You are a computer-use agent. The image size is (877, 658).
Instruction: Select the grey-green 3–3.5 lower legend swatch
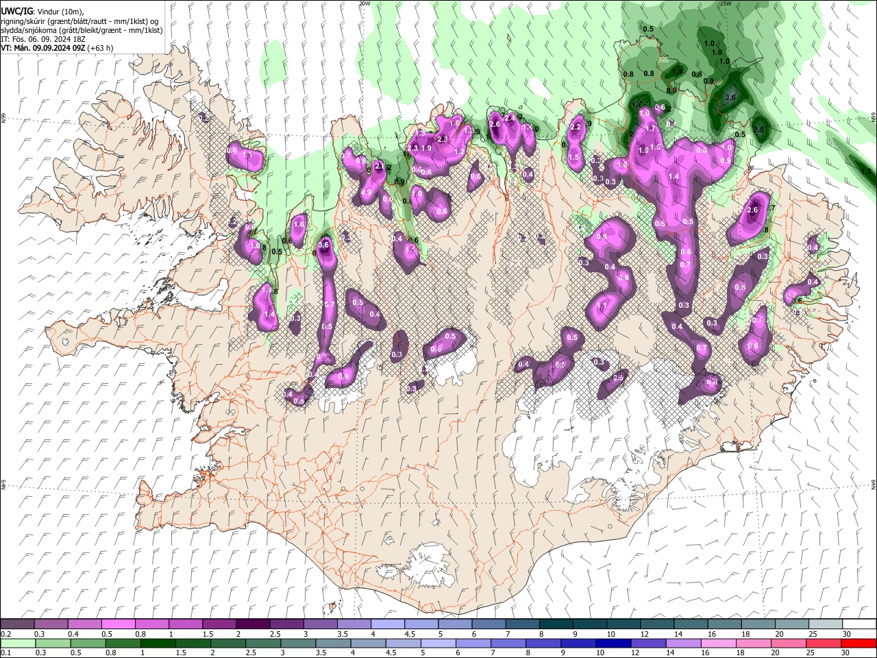coord(297,643)
